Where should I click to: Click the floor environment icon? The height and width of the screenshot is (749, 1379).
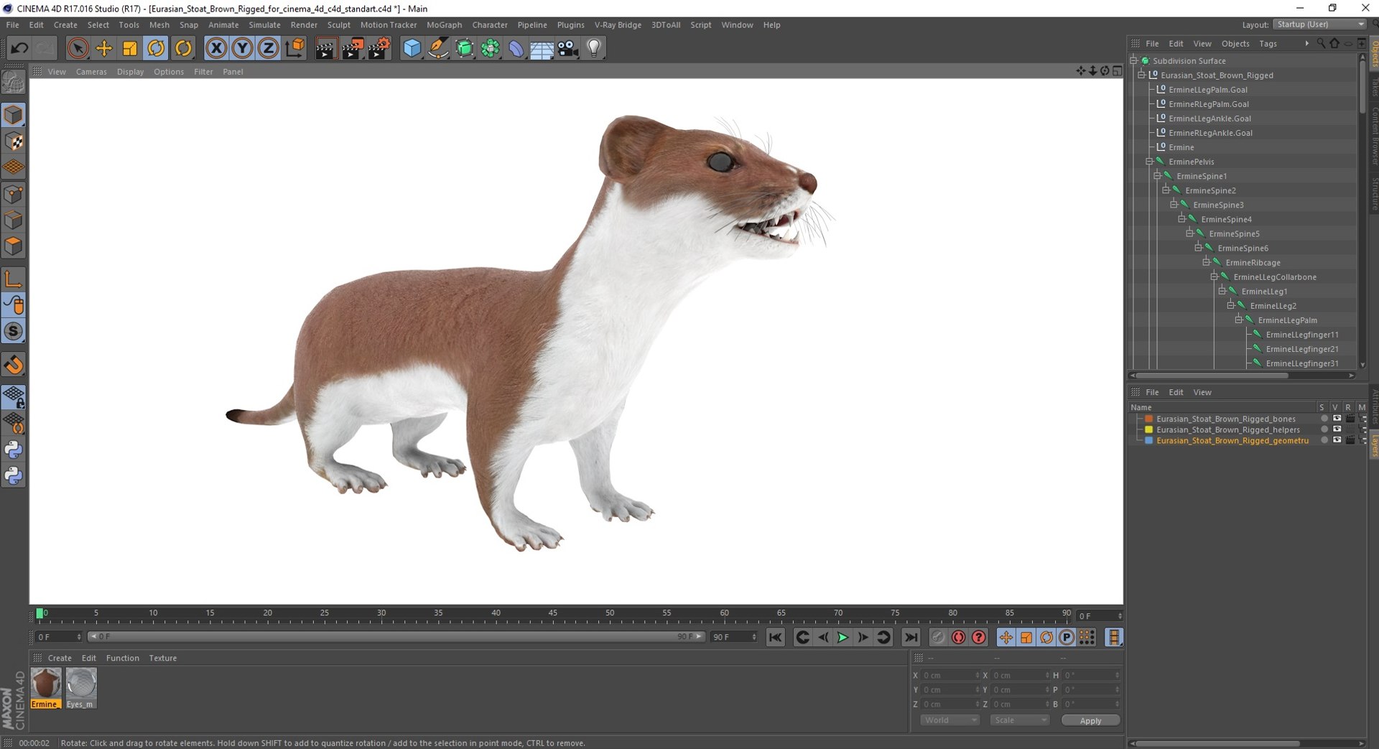pyautogui.click(x=542, y=48)
